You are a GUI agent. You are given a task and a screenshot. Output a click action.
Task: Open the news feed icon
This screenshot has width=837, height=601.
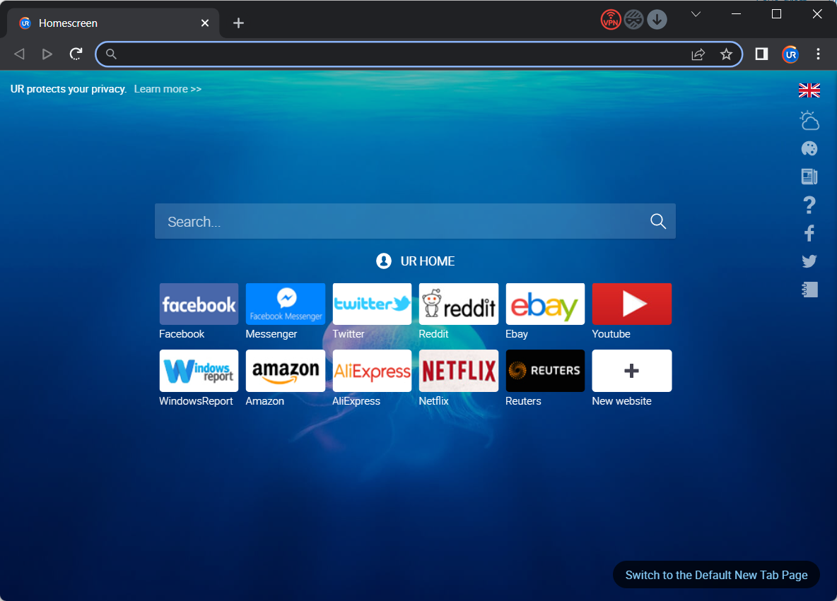pos(809,177)
